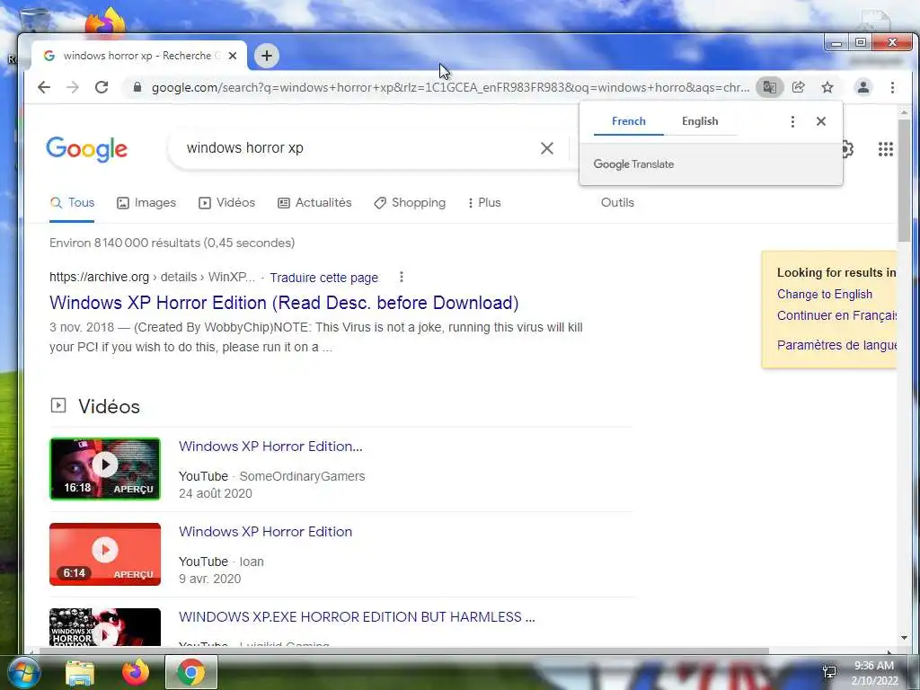
Task: Click the network icon in system tray
Action: 829,672
